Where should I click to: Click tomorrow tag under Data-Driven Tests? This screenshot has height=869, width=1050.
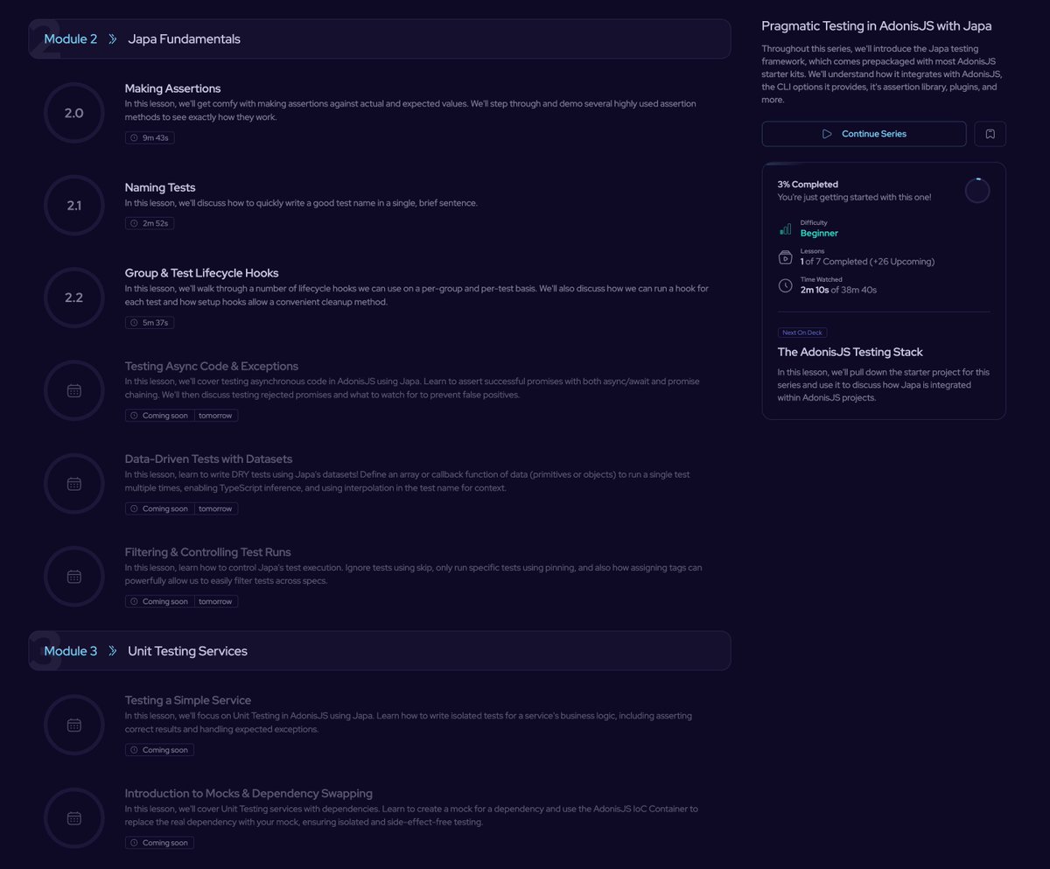215,508
